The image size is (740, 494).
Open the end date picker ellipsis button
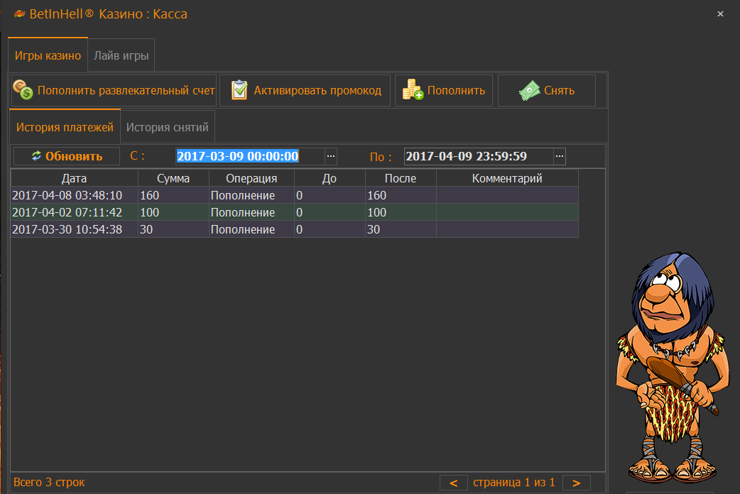(560, 156)
